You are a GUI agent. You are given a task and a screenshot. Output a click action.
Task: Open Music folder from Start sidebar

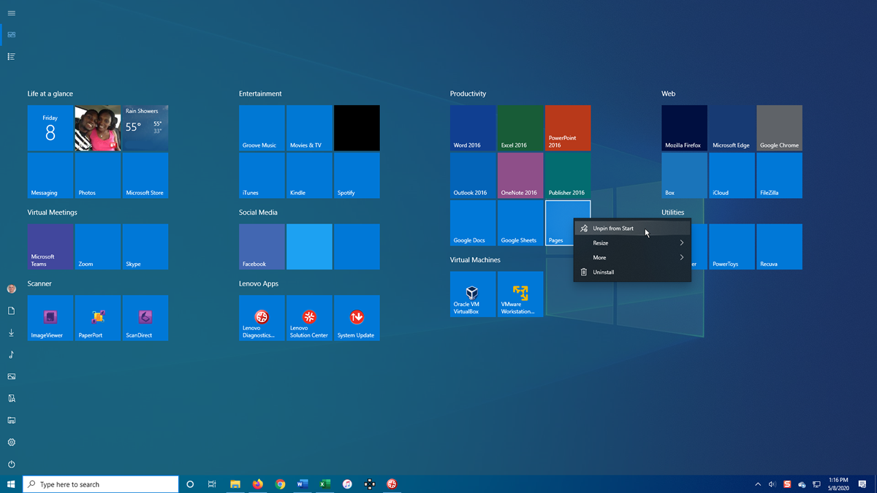coord(11,355)
